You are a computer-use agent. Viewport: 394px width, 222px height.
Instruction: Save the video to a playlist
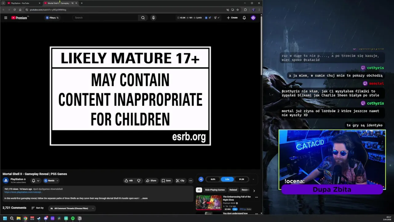(x=166, y=181)
